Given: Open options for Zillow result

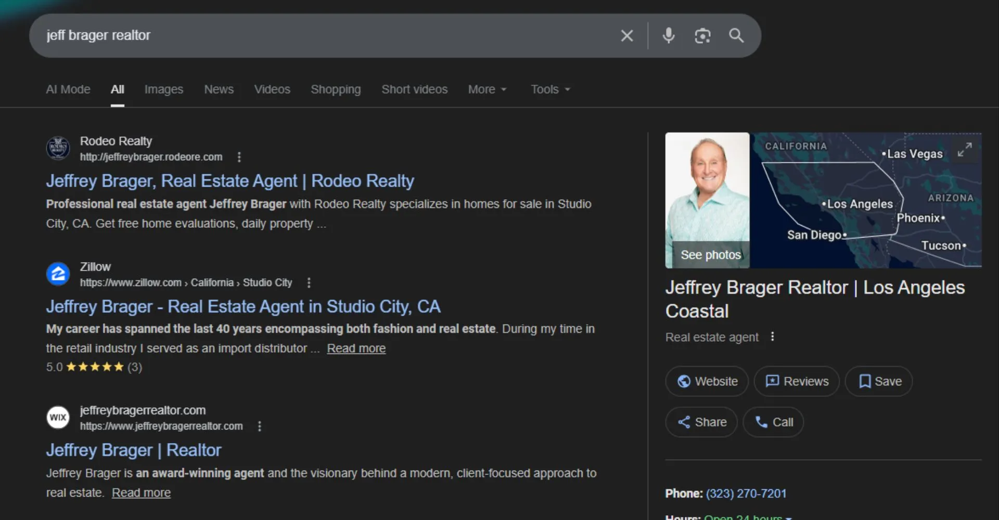Looking at the screenshot, I should pyautogui.click(x=309, y=283).
